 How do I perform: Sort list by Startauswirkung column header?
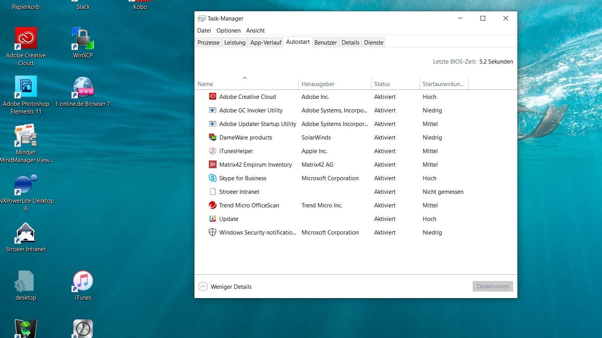tap(444, 84)
